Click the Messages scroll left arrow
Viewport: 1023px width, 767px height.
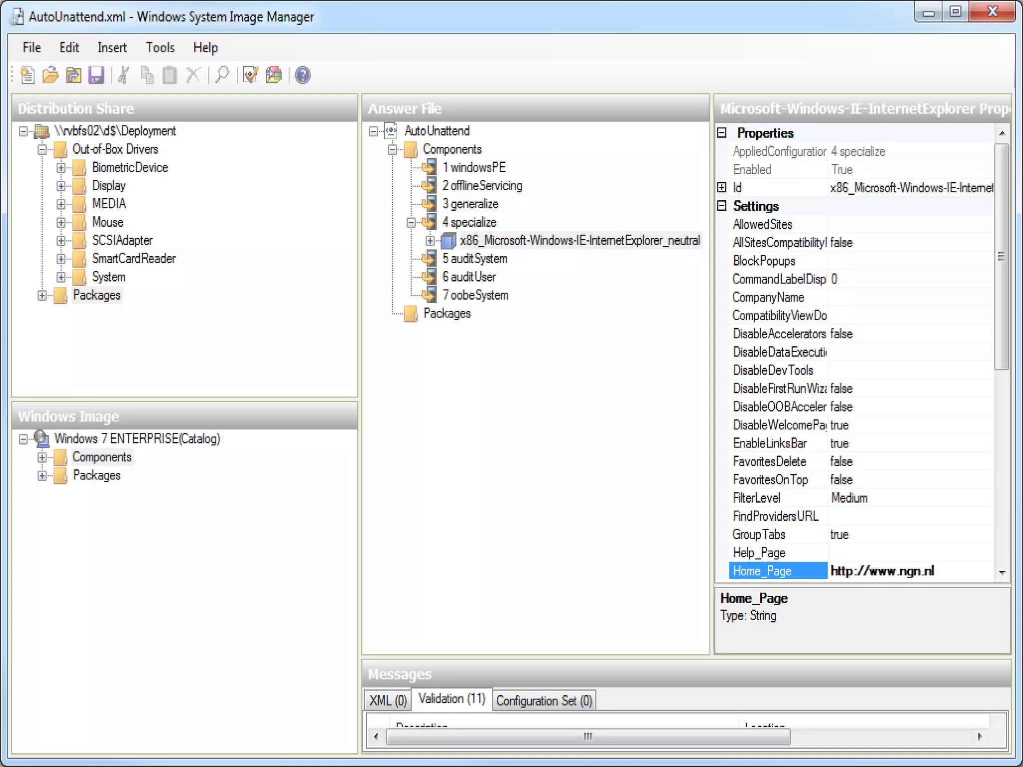pyautogui.click(x=376, y=737)
